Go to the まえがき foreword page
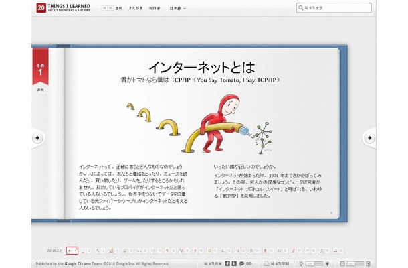This screenshot has width=408, height=268. tap(136, 8)
